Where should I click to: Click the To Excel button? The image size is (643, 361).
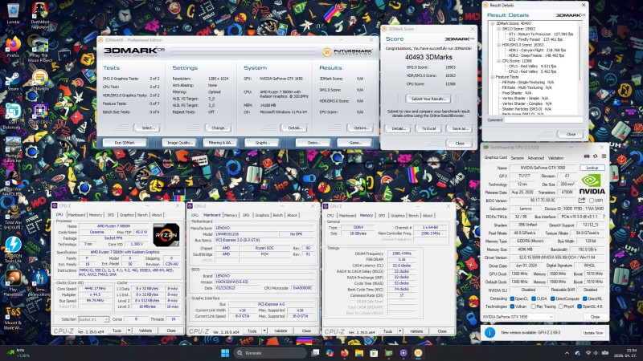pos(428,128)
